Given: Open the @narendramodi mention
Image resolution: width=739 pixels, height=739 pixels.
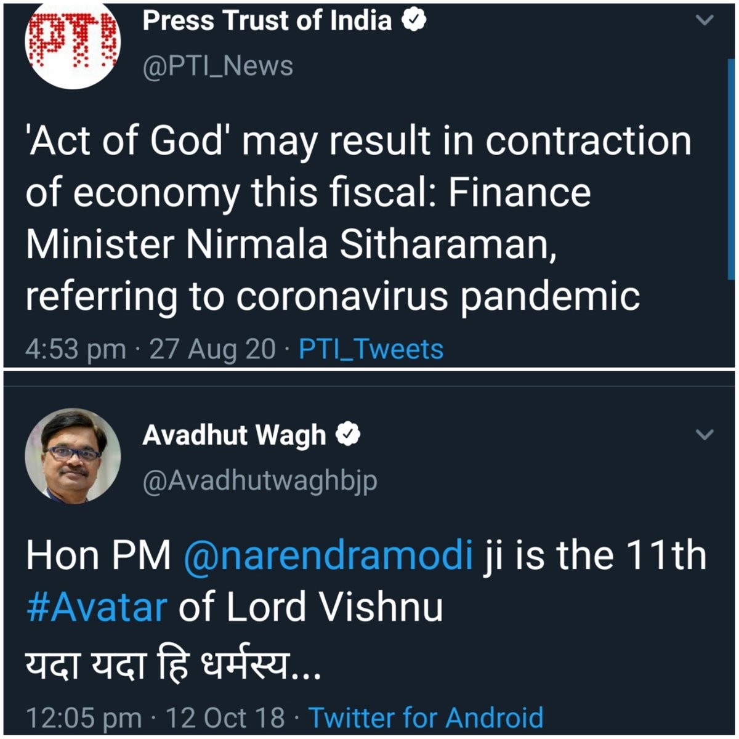Looking at the screenshot, I should 328,555.
